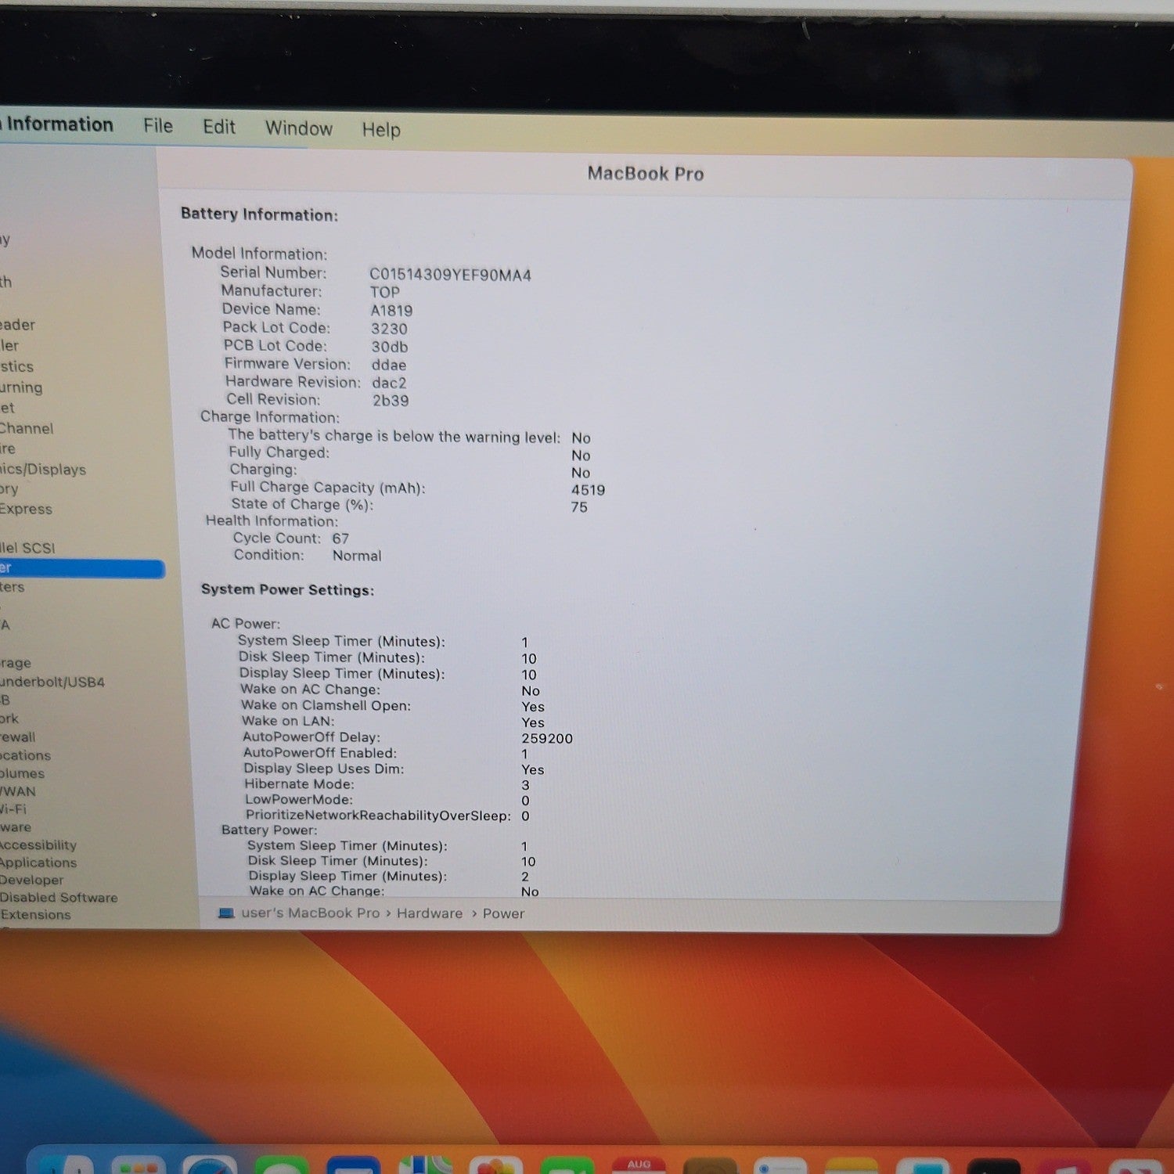1174x1174 pixels.
Task: Select Volumes in the sidebar
Action: tap(22, 773)
